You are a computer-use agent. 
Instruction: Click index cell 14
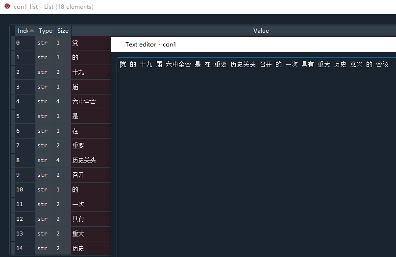click(x=25, y=248)
